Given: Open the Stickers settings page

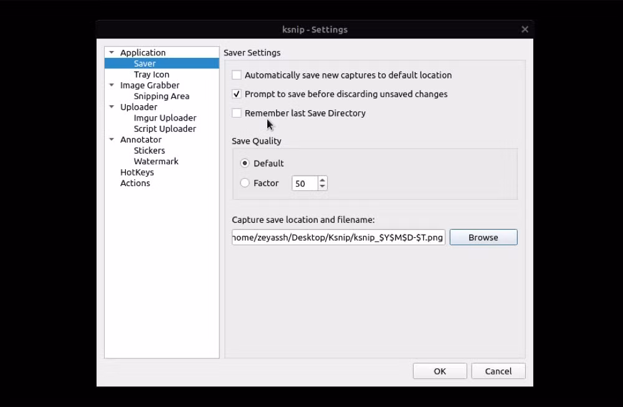Looking at the screenshot, I should tap(149, 151).
